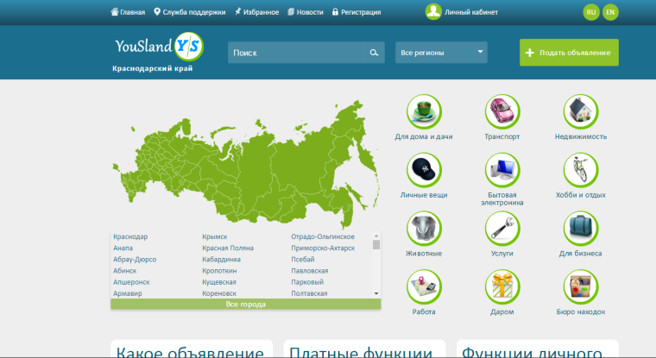Screen dimensions: 656x358
Task: Open the Регистрация menu item
Action: click(x=361, y=12)
